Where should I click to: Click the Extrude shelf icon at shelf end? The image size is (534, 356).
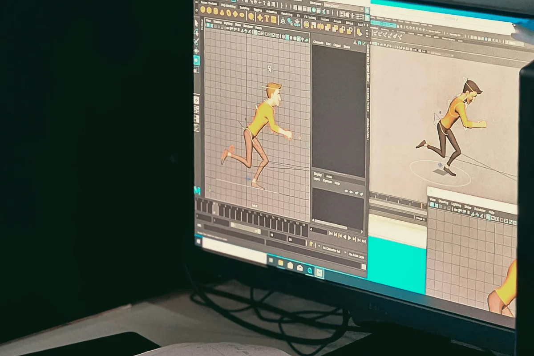[x=360, y=32]
